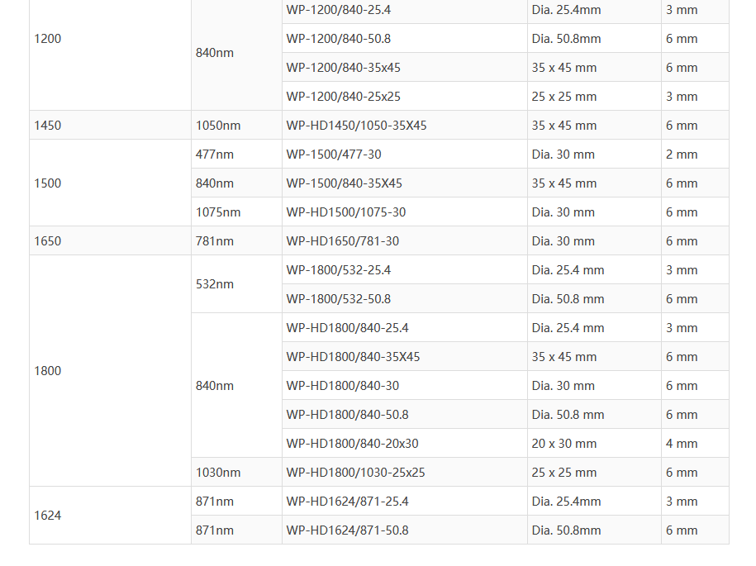This screenshot has width=756, height=566.
Task: Click the WP-HD1800/1030-25x25 part number
Action: (x=356, y=473)
